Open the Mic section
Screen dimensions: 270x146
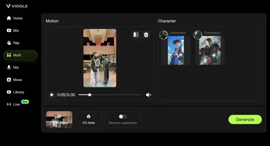click(13, 67)
